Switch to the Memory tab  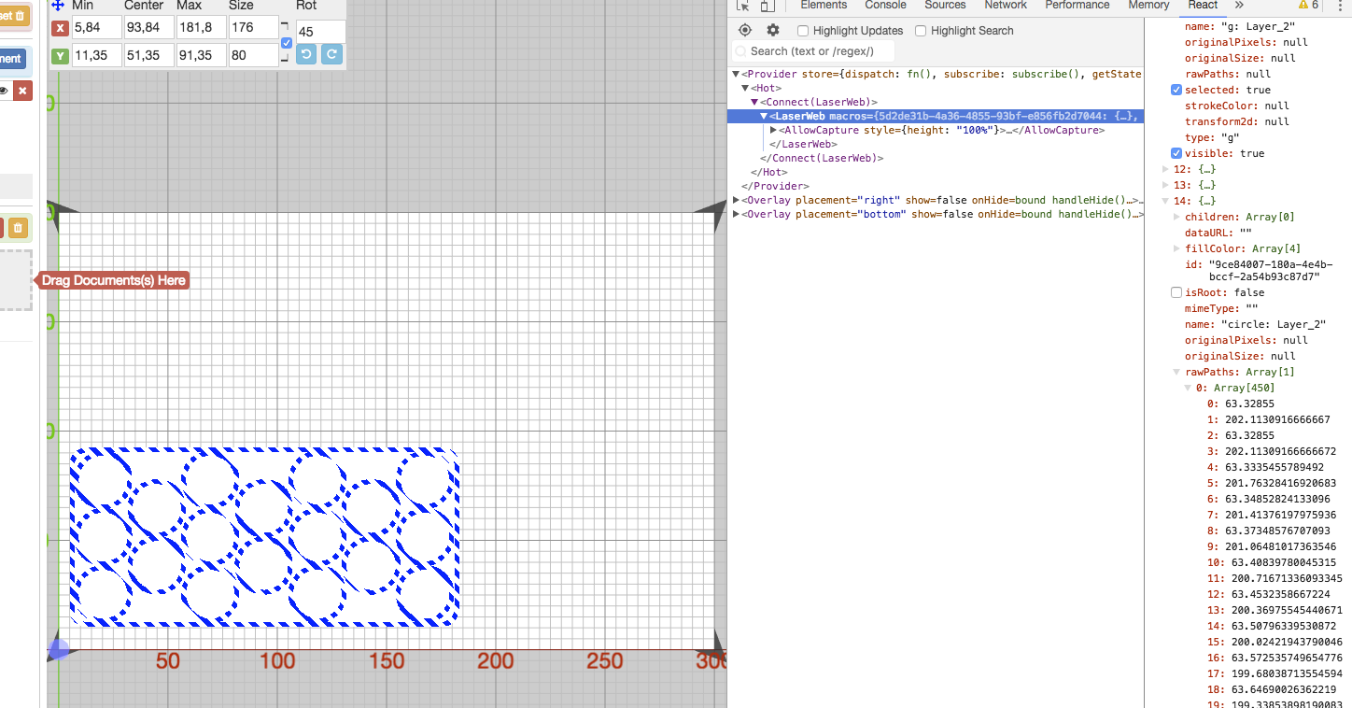click(1148, 5)
